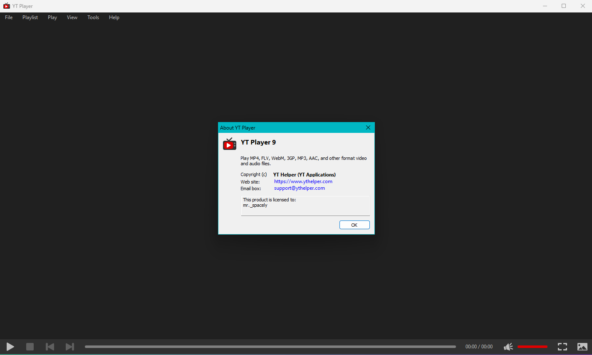592x355 pixels.
Task: Click the support@ythelper.com email link
Action: [300, 188]
